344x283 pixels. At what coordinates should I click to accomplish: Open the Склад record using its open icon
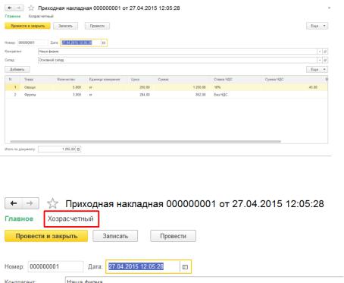point(325,60)
